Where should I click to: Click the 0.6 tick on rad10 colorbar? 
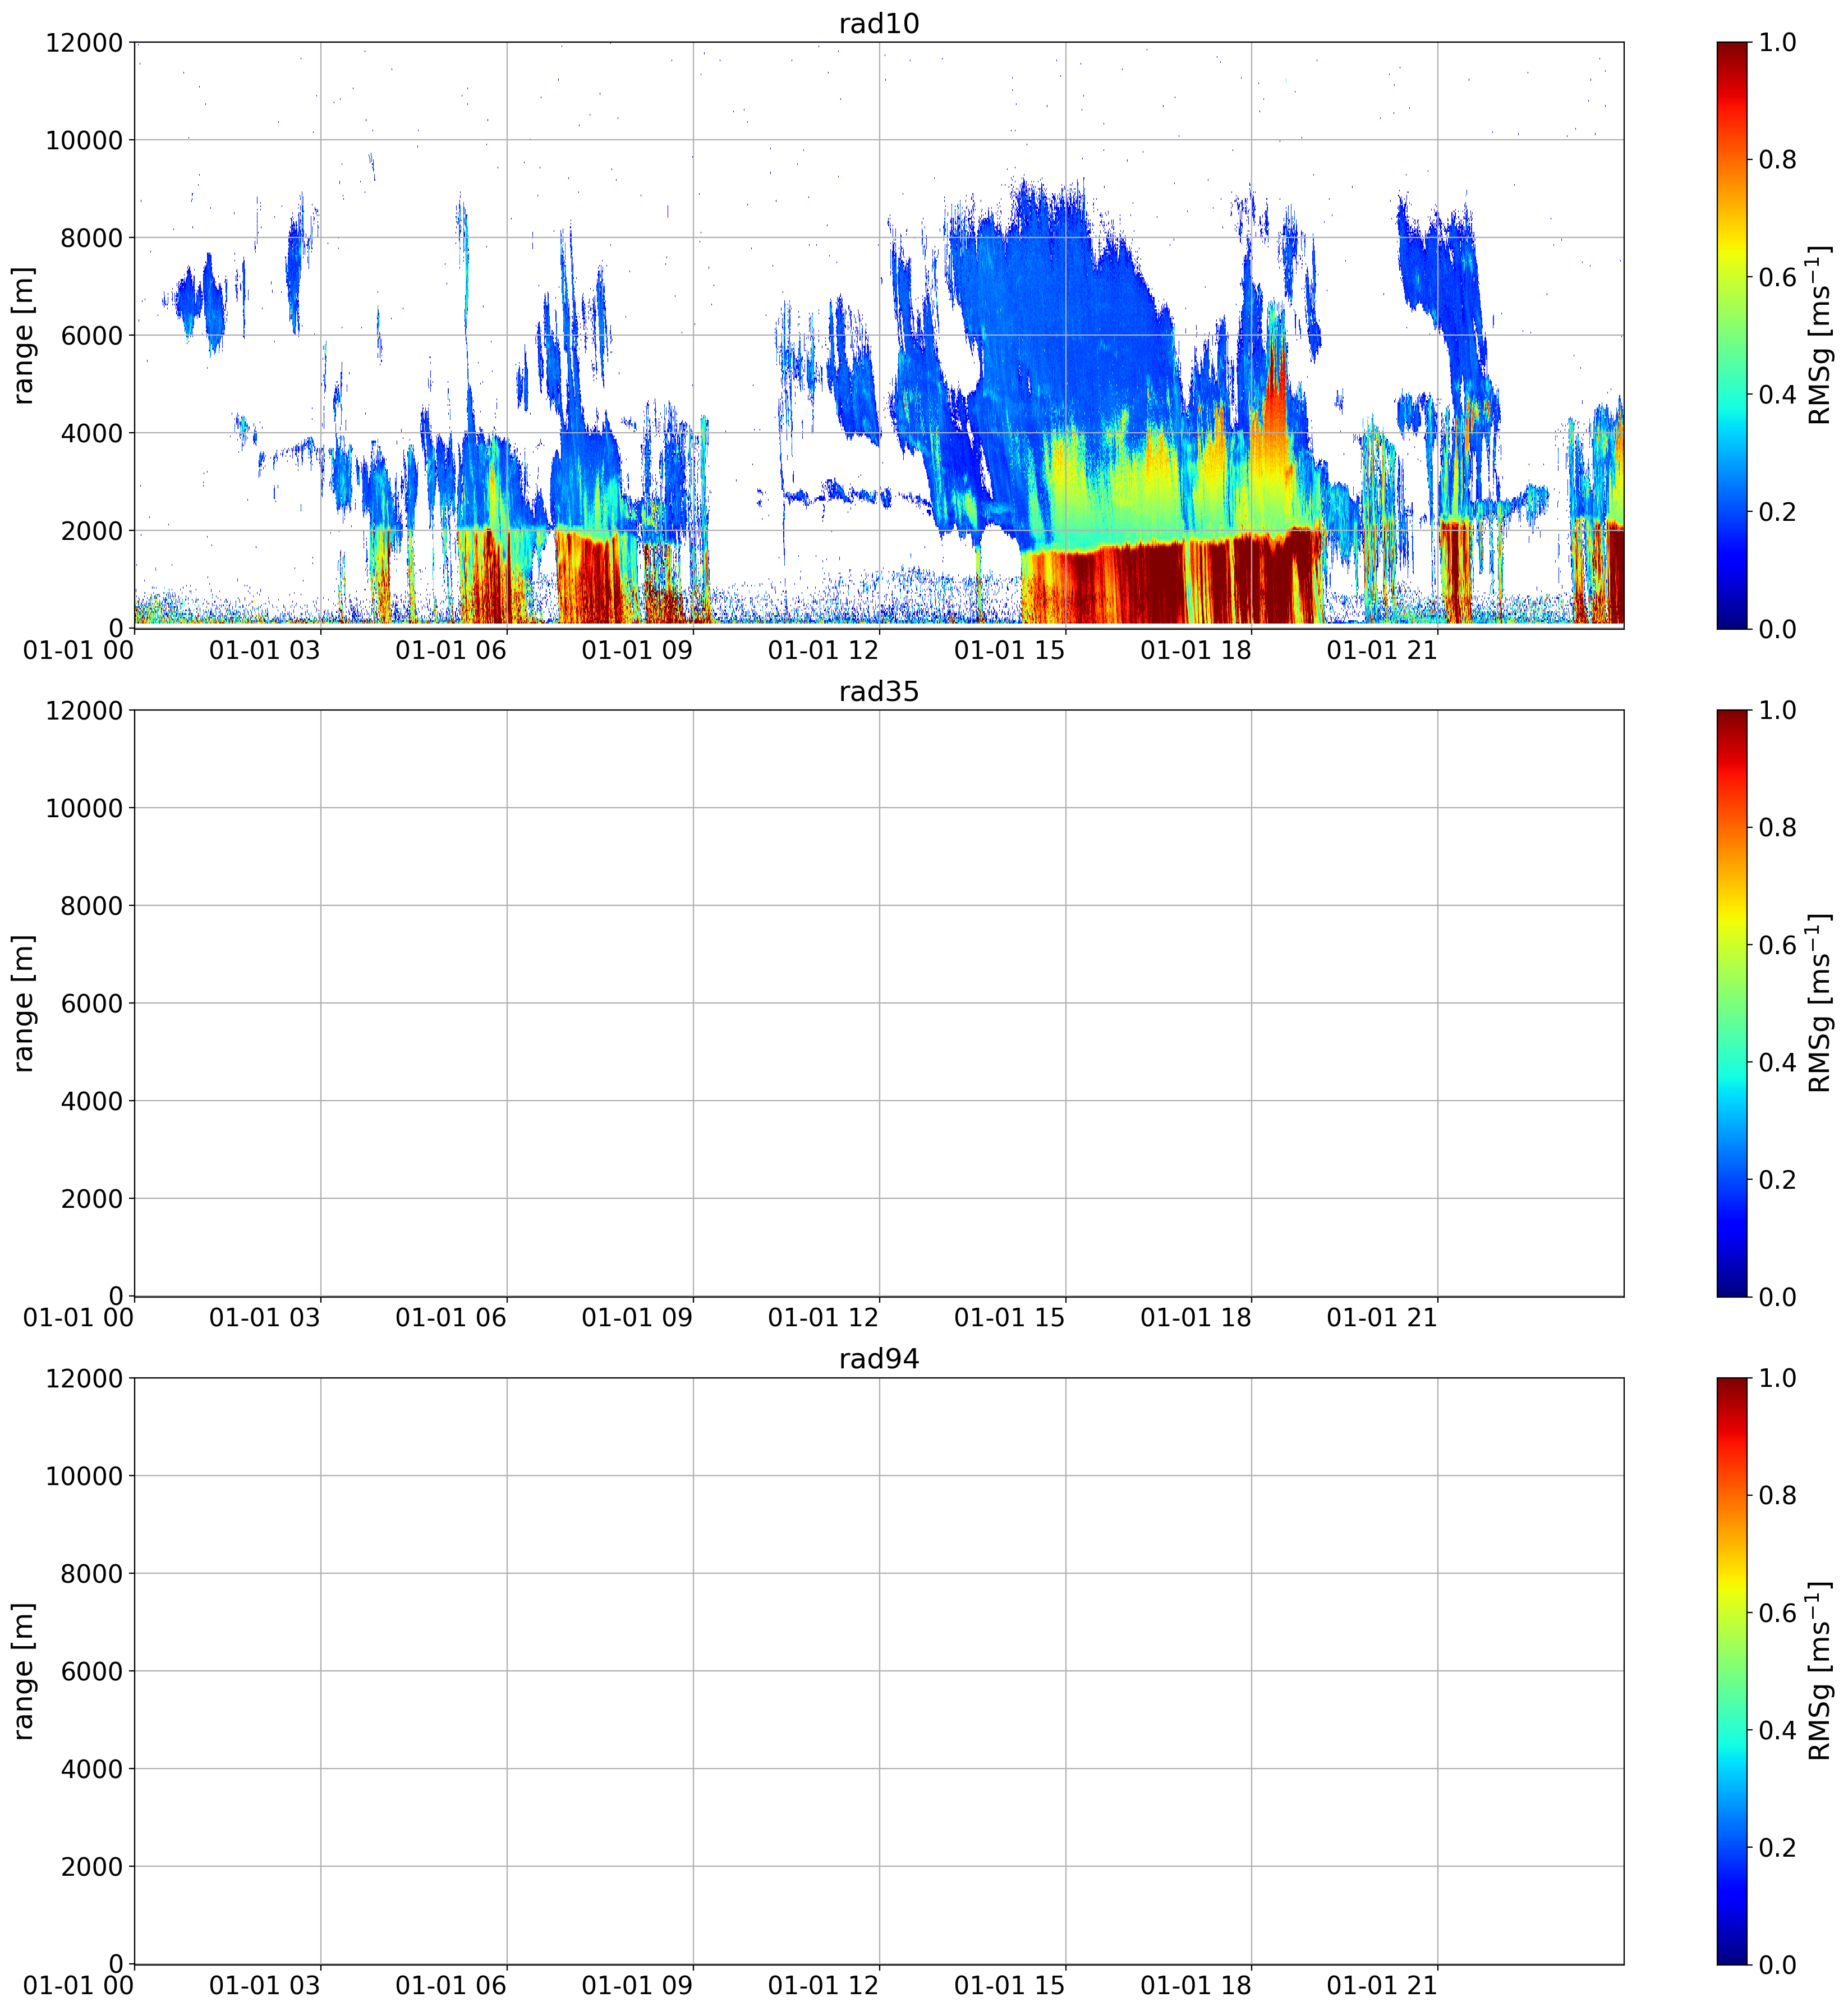pyautogui.click(x=1777, y=277)
